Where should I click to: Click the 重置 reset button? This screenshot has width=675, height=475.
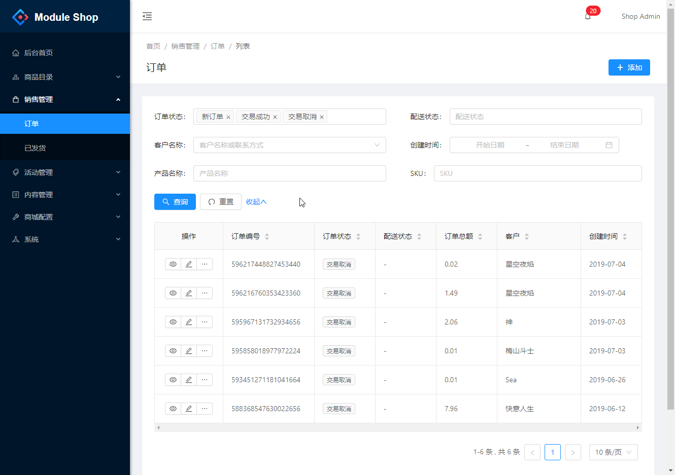pos(221,202)
